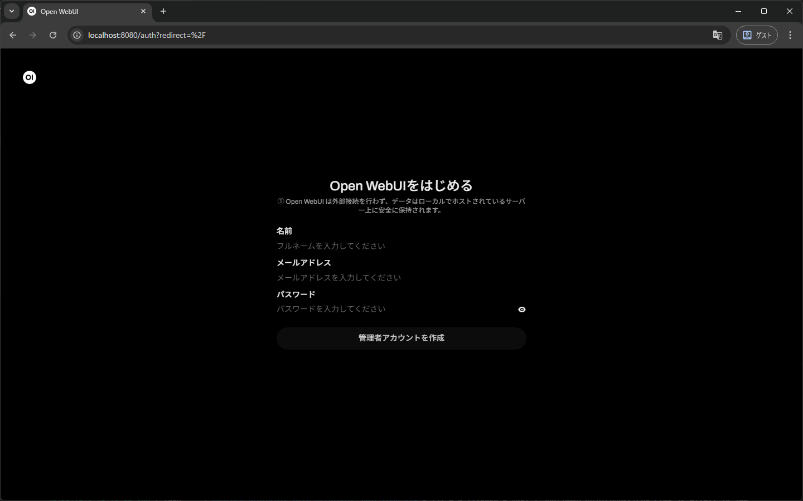The height and width of the screenshot is (501, 803).
Task: Minimize the browser window
Action: tap(738, 11)
